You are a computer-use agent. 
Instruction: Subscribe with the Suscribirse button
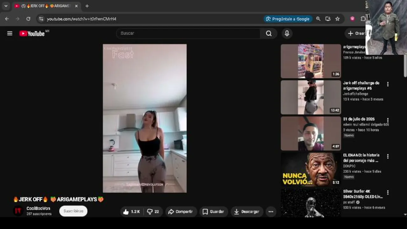[73, 211]
